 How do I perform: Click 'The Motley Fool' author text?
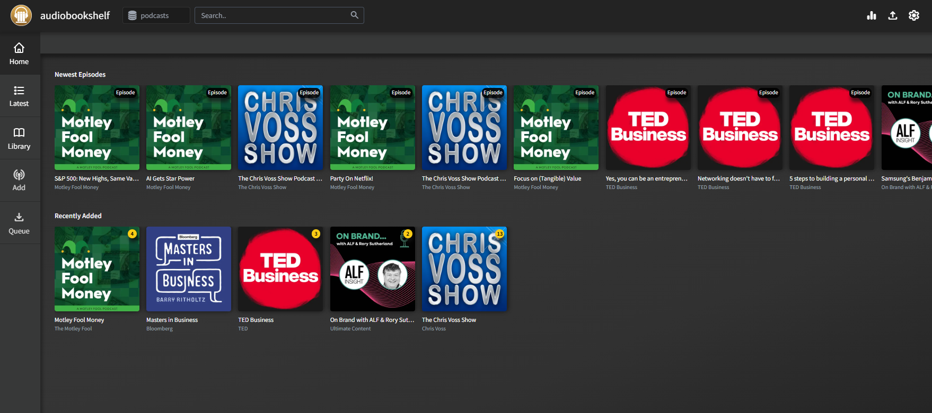point(73,329)
